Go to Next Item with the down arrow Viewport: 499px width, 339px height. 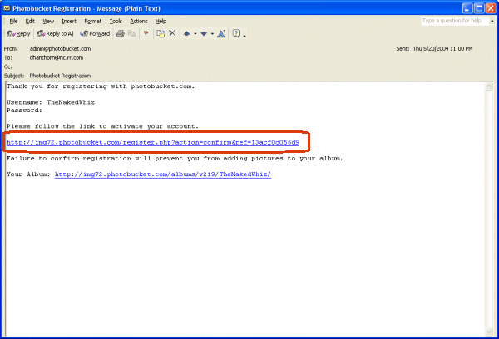point(204,33)
